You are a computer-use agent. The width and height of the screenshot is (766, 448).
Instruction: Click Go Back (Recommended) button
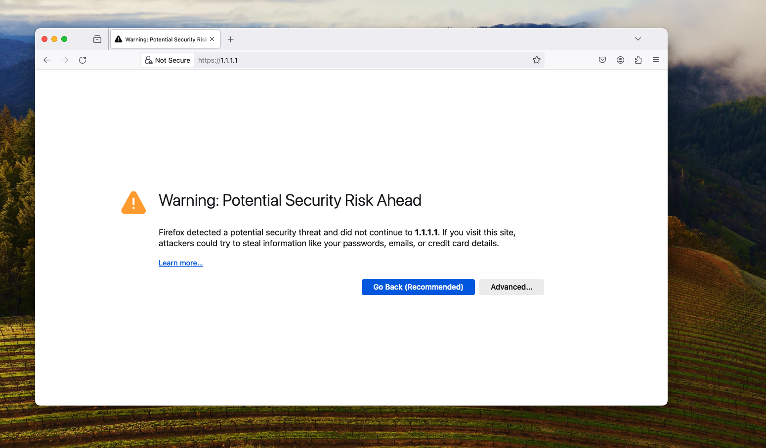[418, 287]
